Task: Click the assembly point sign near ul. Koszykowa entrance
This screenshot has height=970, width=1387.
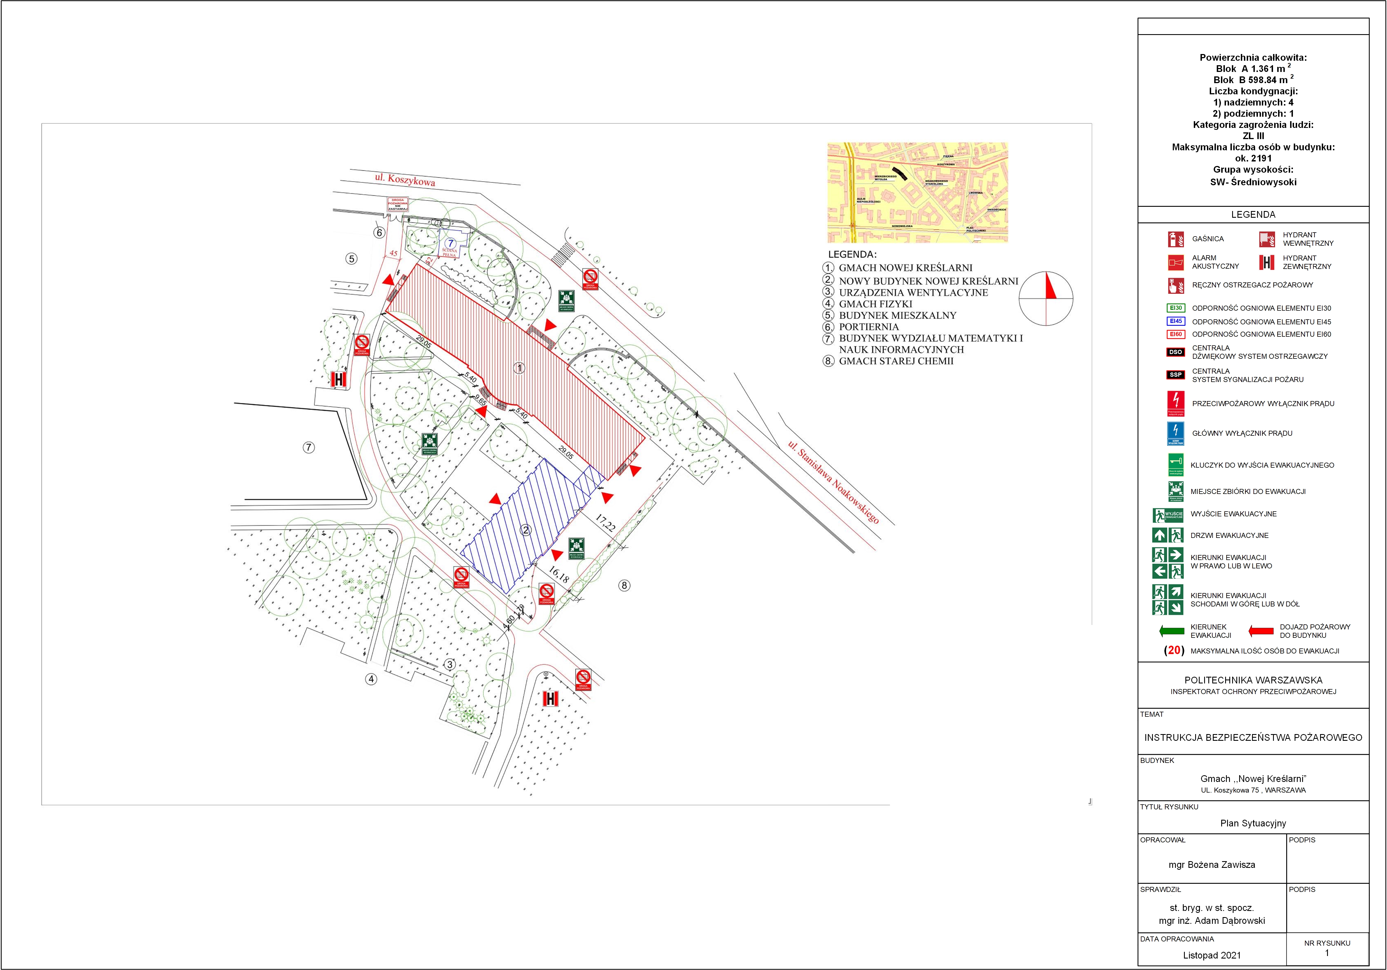Action: (x=566, y=300)
